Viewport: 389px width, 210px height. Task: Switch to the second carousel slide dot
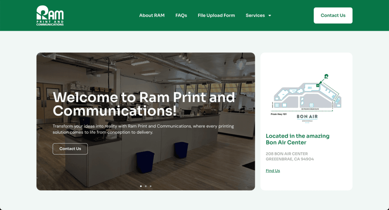146,186
